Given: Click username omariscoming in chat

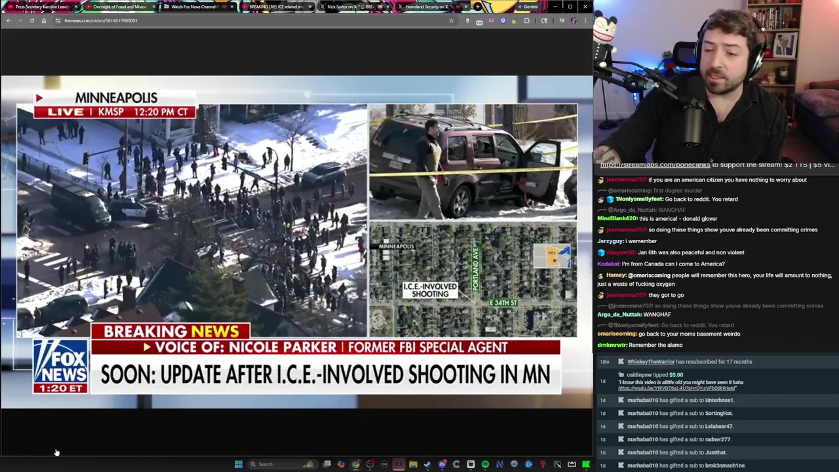Looking at the screenshot, I should 617,334.
